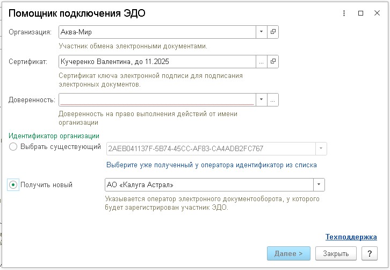Open certificate card icon next to Кучеренко Валентина
The height and width of the screenshot is (270, 390).
click(273, 61)
